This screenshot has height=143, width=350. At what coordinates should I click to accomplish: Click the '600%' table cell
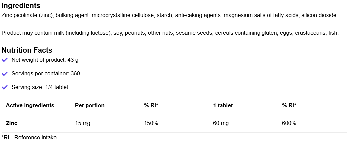click(289, 123)
